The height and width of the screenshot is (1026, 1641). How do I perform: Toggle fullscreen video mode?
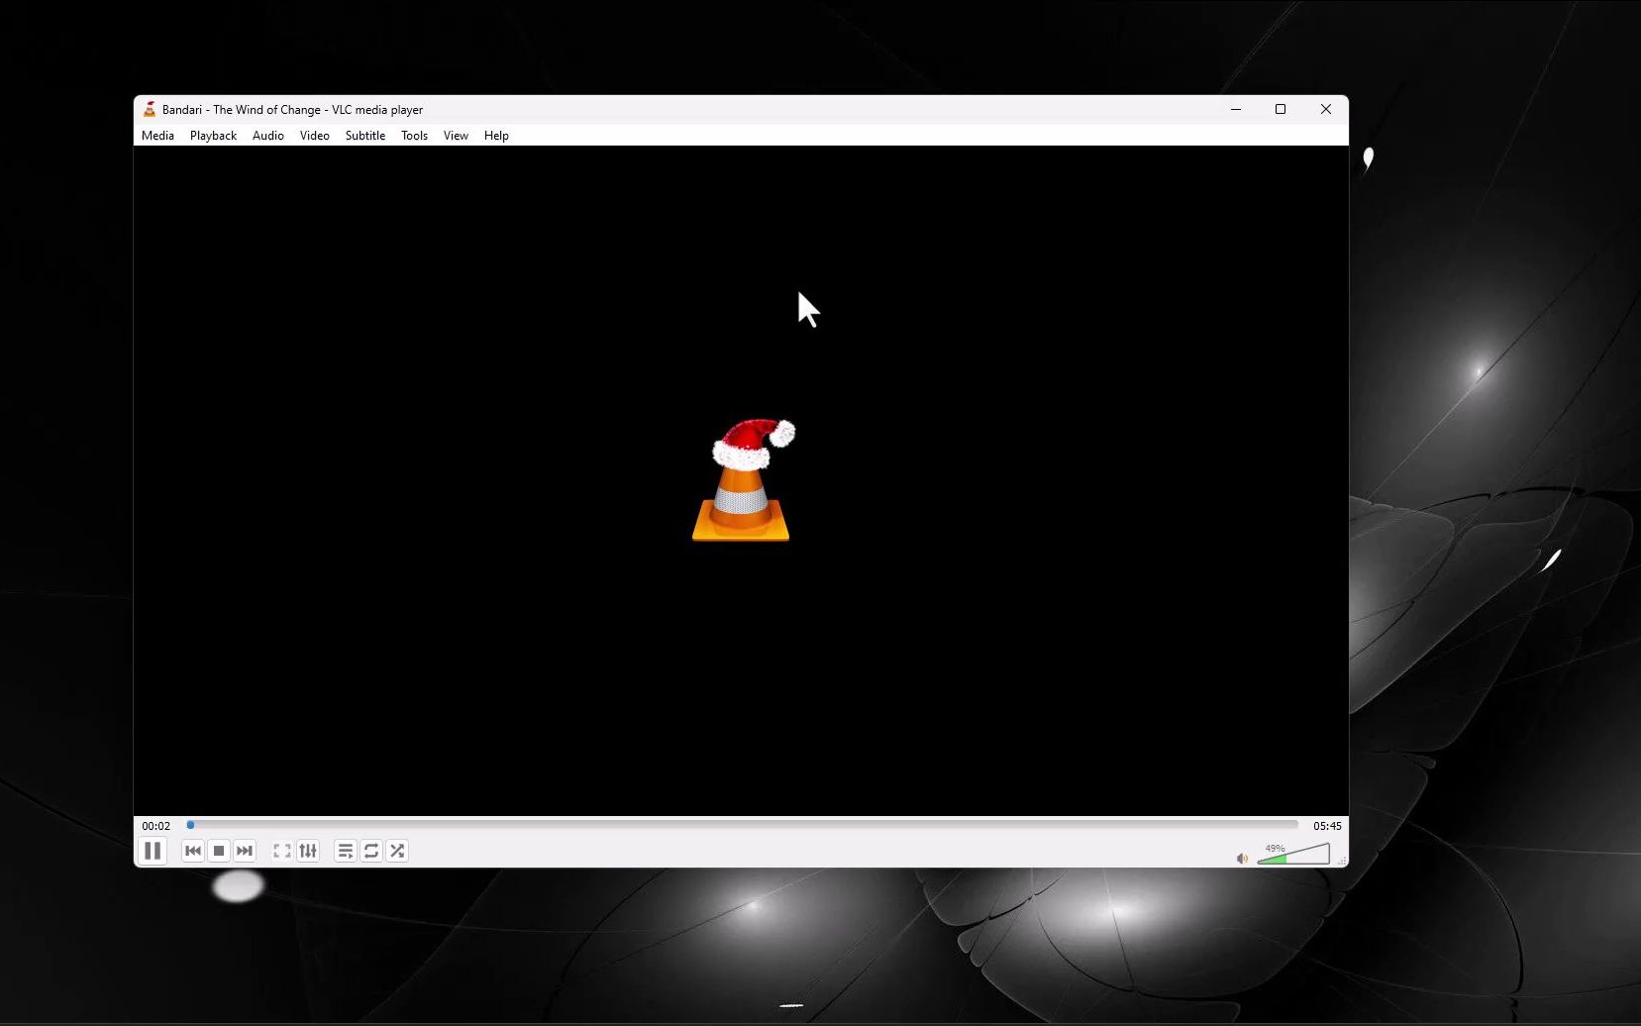click(282, 851)
